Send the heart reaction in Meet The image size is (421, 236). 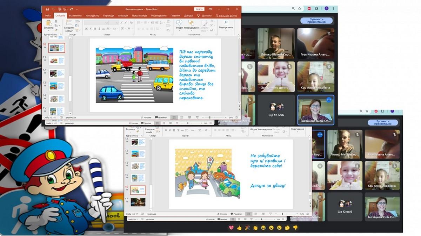click(x=231, y=228)
